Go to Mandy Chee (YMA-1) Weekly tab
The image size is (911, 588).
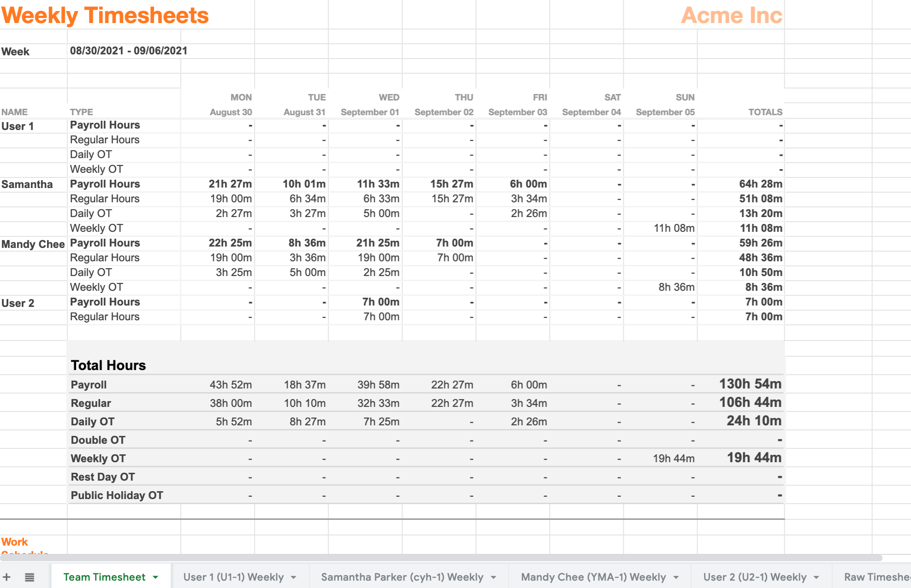[x=593, y=577]
